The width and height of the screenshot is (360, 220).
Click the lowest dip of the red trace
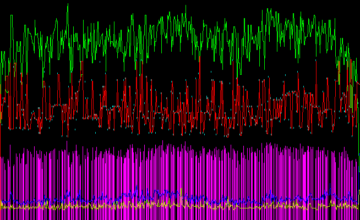(66, 136)
